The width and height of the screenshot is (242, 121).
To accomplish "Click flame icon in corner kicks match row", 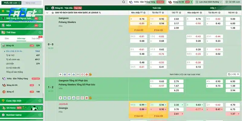I will [87, 98].
